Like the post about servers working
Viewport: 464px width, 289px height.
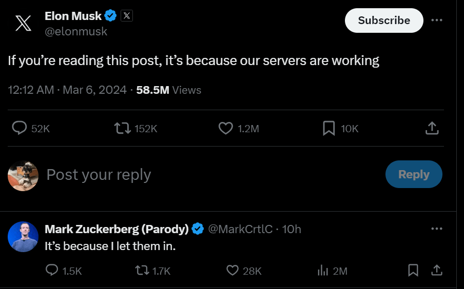[x=226, y=128]
